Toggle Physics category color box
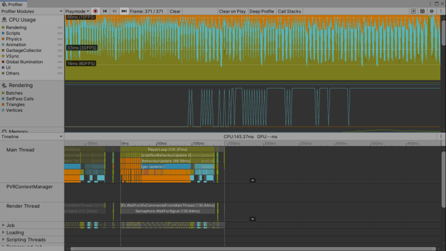This screenshot has width=446, height=251. 3,39
